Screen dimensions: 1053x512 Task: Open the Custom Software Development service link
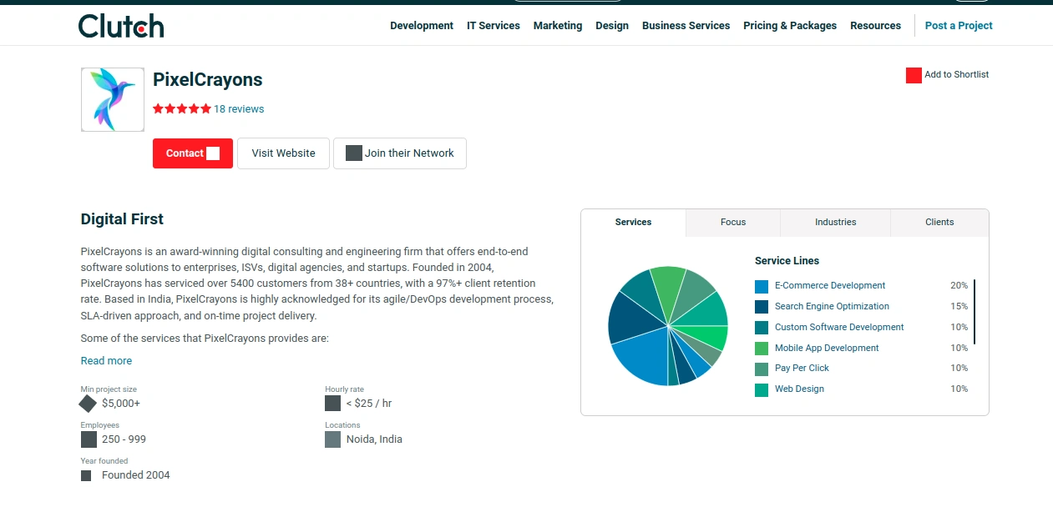pyautogui.click(x=839, y=328)
